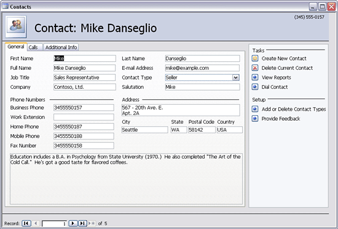This screenshot has width=338, height=229.
Task: Click the Create New Contact link
Action: tap(284, 58)
